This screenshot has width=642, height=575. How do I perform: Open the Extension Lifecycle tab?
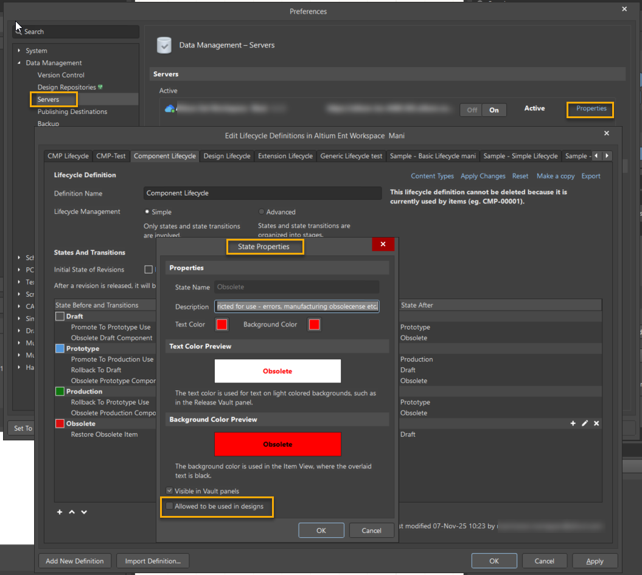285,156
